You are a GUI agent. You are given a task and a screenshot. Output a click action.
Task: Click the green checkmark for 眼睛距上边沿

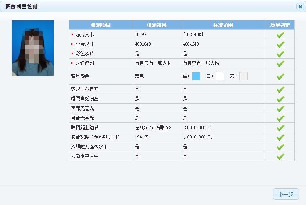(280, 128)
